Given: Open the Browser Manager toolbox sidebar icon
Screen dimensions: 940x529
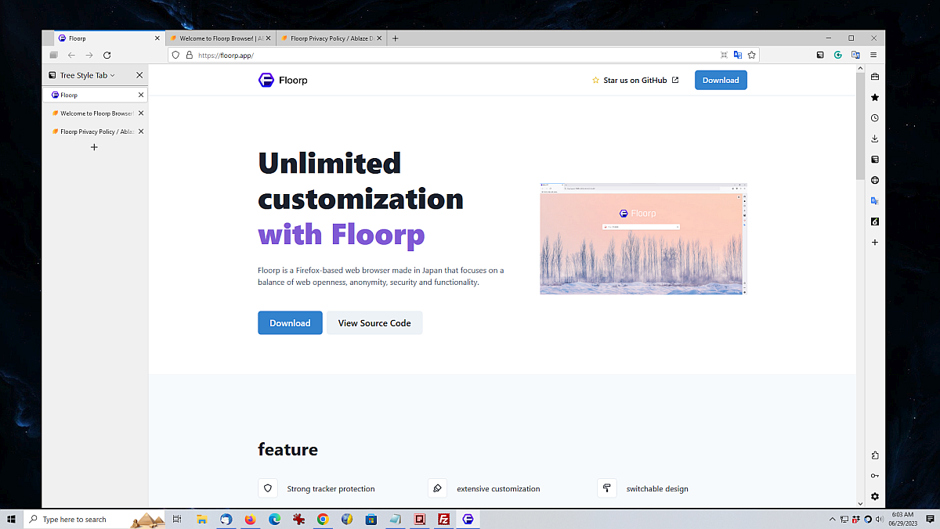Looking at the screenshot, I should pos(875,77).
